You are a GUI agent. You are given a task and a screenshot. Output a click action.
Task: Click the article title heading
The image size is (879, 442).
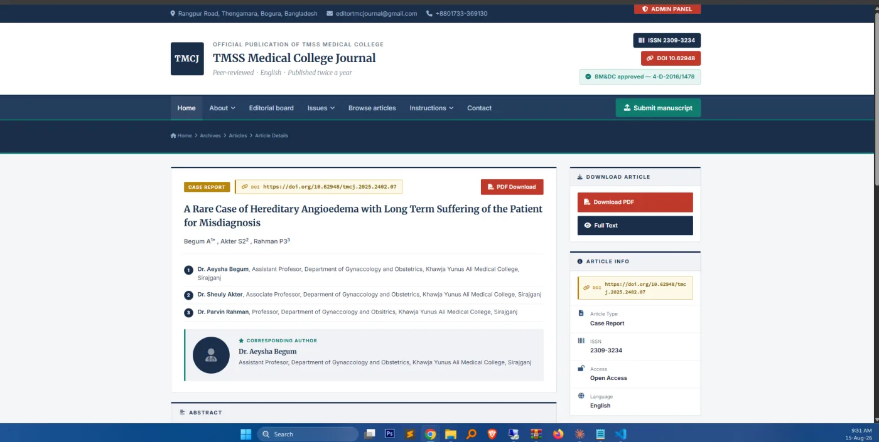[x=363, y=216]
